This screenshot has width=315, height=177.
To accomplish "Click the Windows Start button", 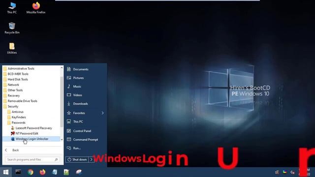I will click(x=6, y=172).
